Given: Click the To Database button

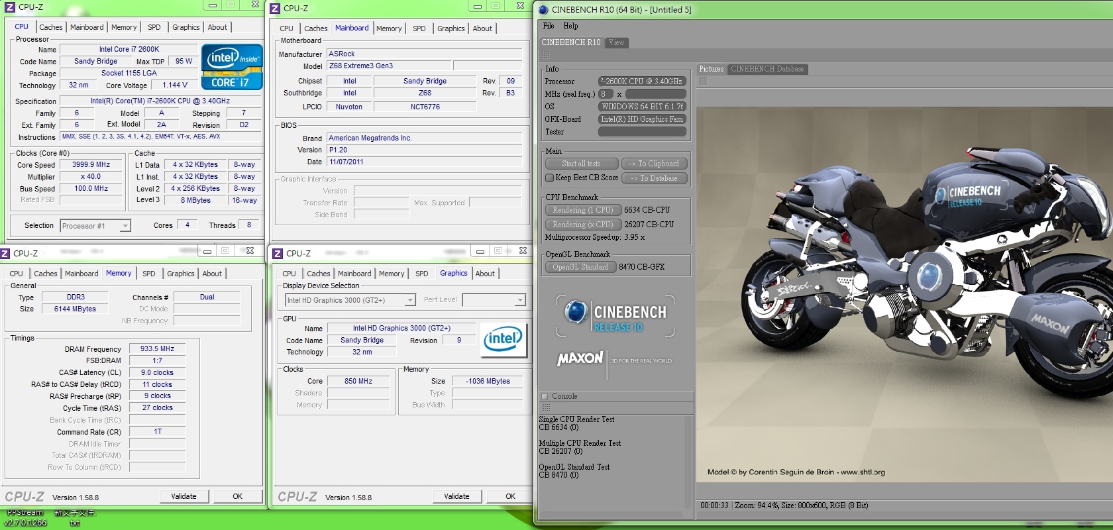Looking at the screenshot, I should 655,178.
